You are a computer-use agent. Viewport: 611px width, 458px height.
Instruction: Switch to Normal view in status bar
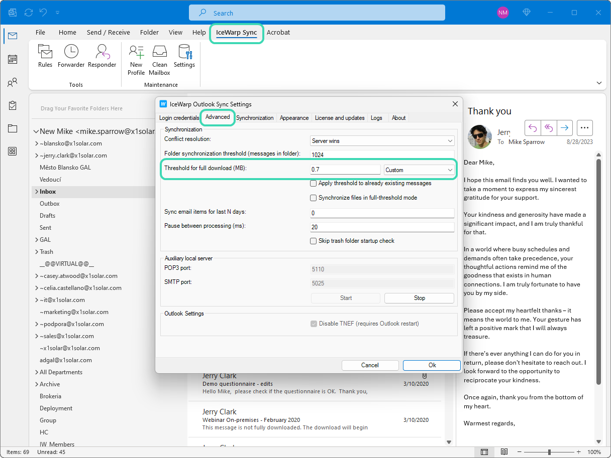click(x=484, y=452)
